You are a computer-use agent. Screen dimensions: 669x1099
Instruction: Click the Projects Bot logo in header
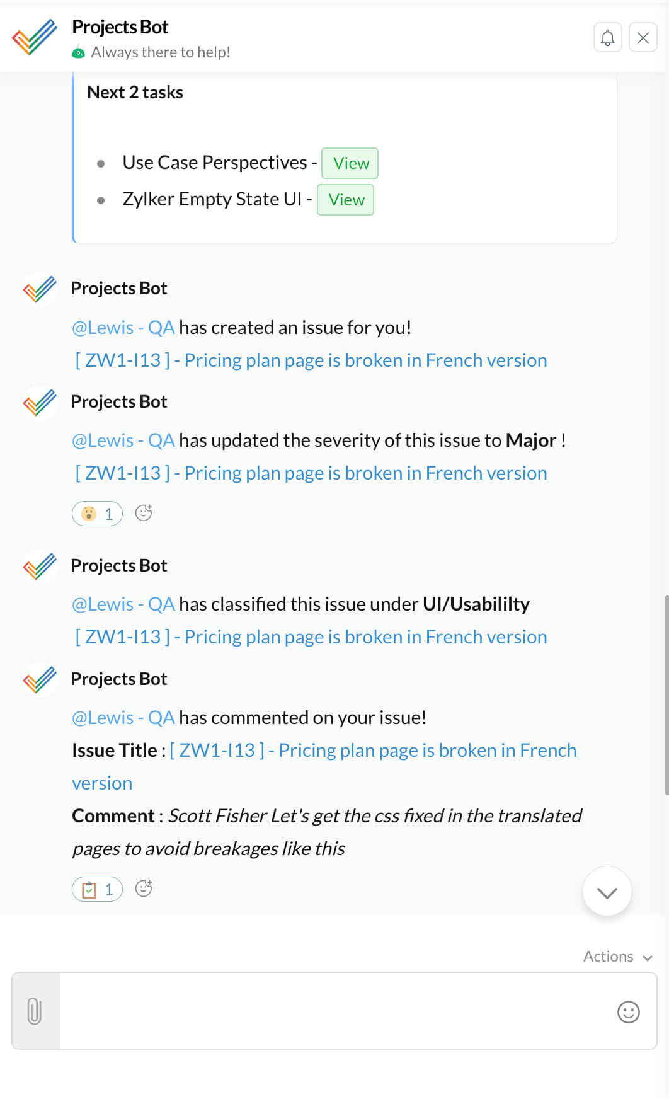(35, 37)
